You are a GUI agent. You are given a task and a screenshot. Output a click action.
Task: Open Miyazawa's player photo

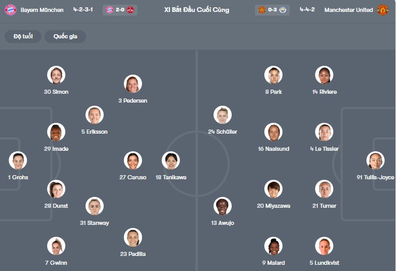273,189
